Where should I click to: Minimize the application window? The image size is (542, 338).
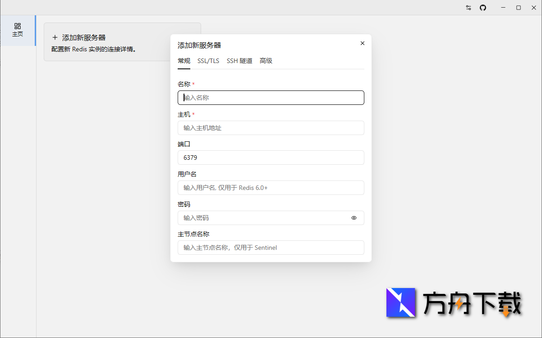(x=503, y=8)
